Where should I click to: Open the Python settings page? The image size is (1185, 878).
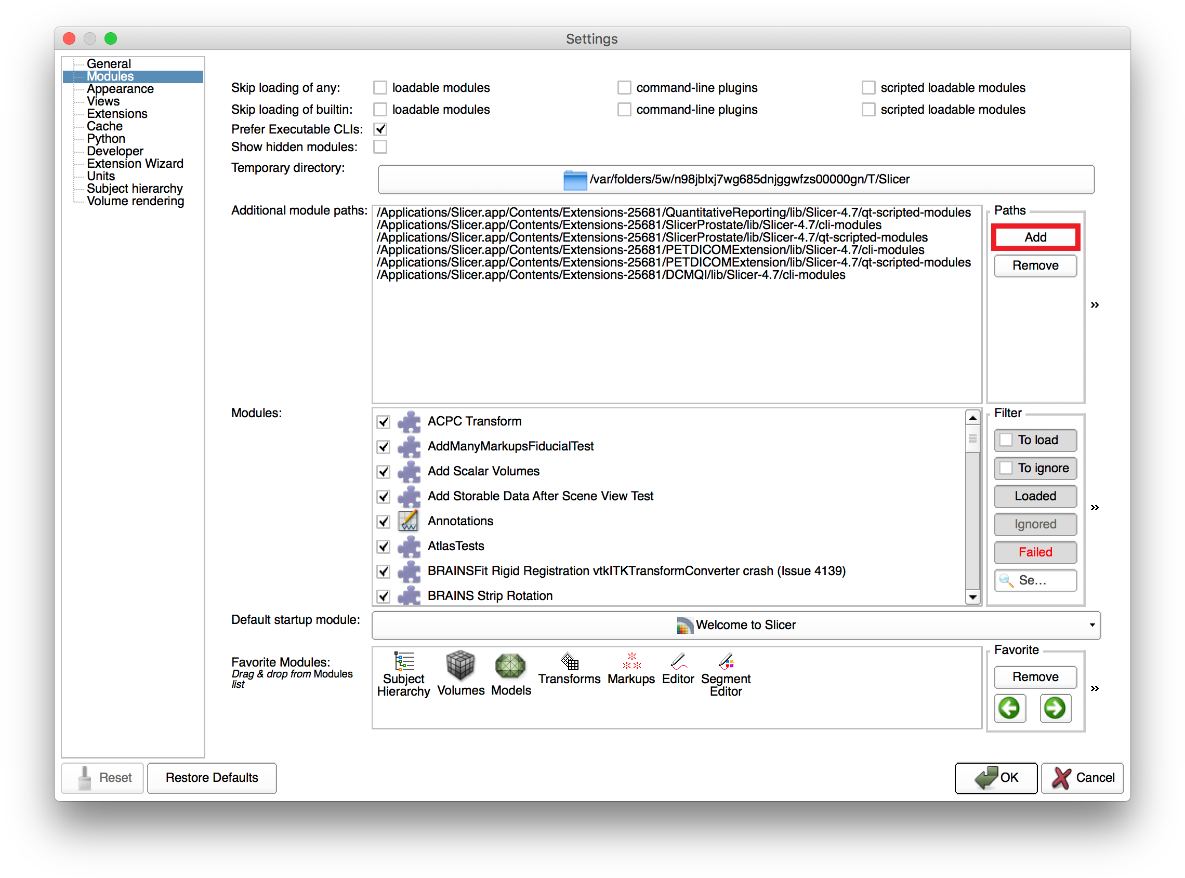(106, 139)
